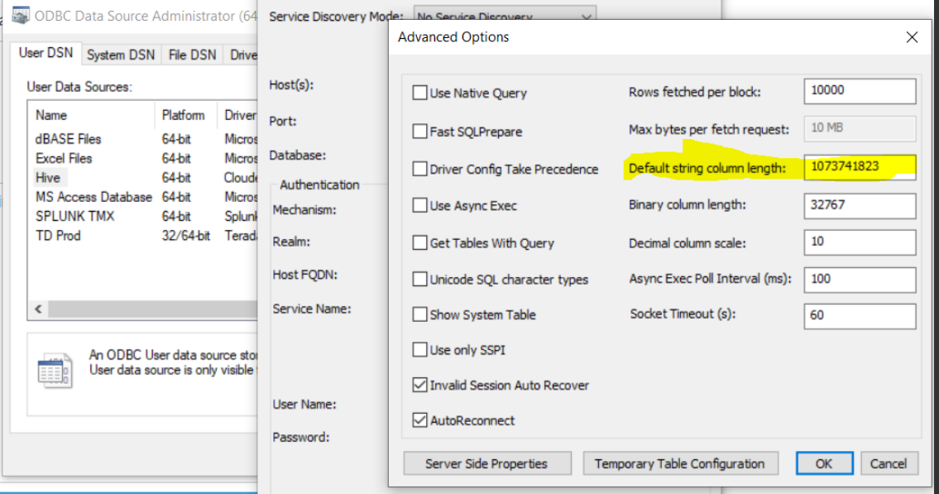The image size is (939, 494).
Task: Click the Server Side Properties button
Action: [486, 463]
